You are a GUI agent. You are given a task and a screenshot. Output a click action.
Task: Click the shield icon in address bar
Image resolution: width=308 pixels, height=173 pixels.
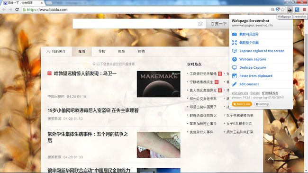tap(278, 9)
